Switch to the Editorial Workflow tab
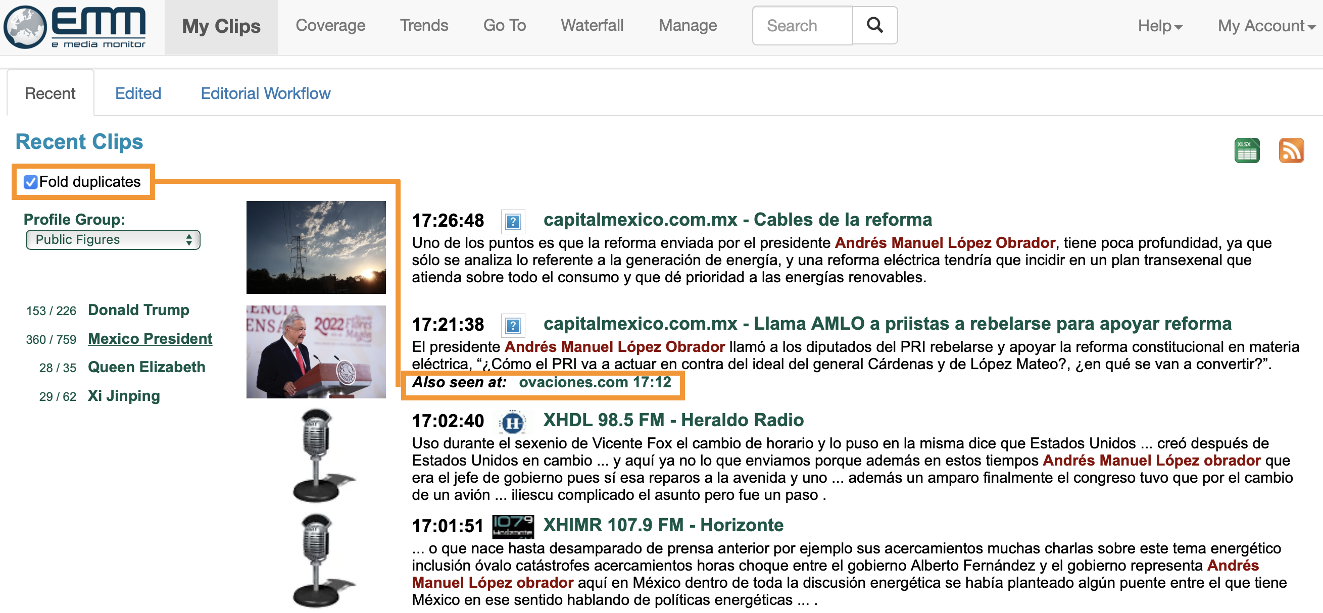The image size is (1323, 613). 266,93
